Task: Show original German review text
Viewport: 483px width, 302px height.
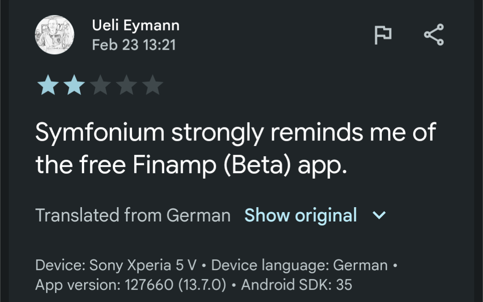Action: click(x=300, y=216)
